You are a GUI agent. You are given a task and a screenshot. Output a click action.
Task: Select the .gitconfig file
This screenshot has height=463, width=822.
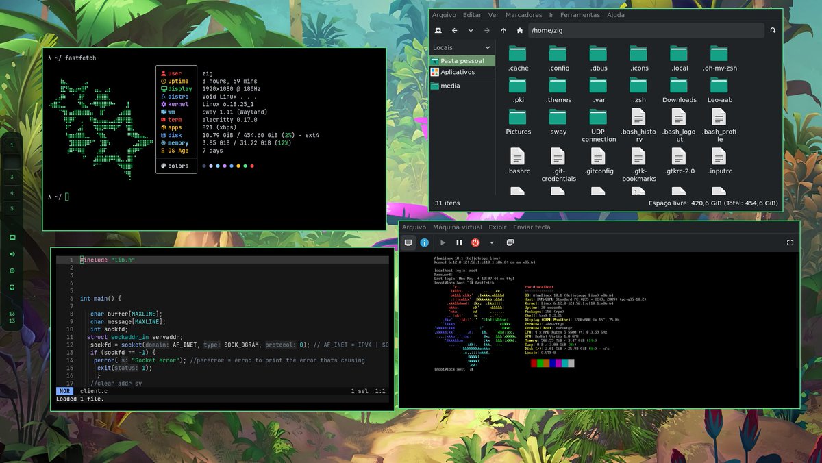[x=599, y=162]
